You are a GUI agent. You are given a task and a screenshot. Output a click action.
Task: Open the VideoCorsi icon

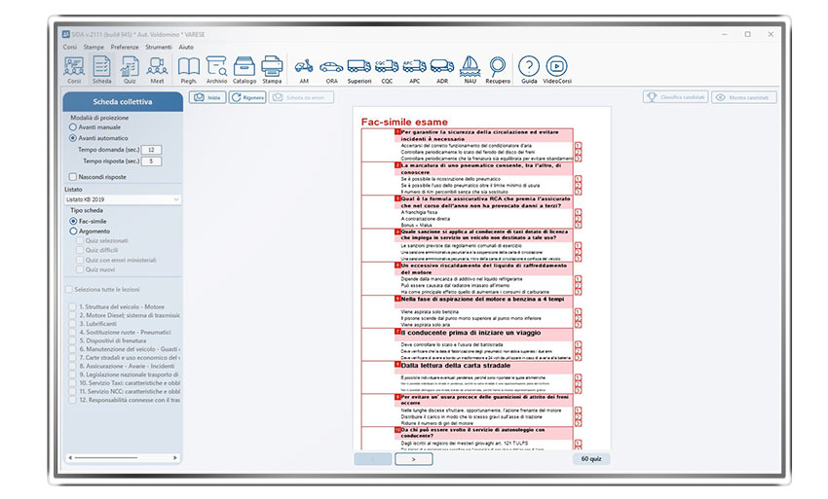(557, 68)
